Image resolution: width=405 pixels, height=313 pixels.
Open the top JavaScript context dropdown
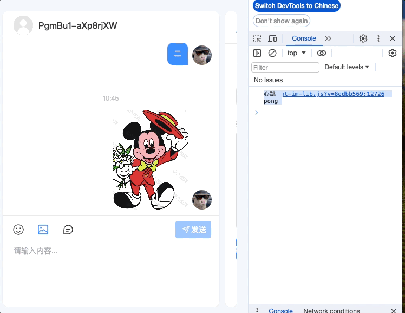pos(296,53)
